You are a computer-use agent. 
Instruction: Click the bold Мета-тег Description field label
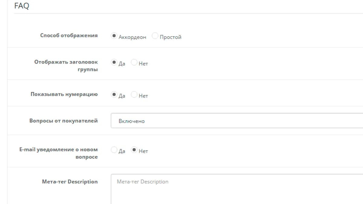point(70,182)
